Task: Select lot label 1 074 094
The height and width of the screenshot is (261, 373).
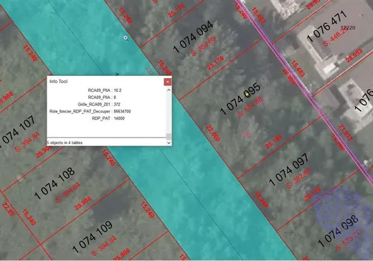Action: [193, 37]
